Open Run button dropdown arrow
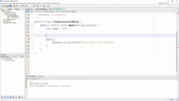This screenshot has height=101, width=179. point(42,6)
